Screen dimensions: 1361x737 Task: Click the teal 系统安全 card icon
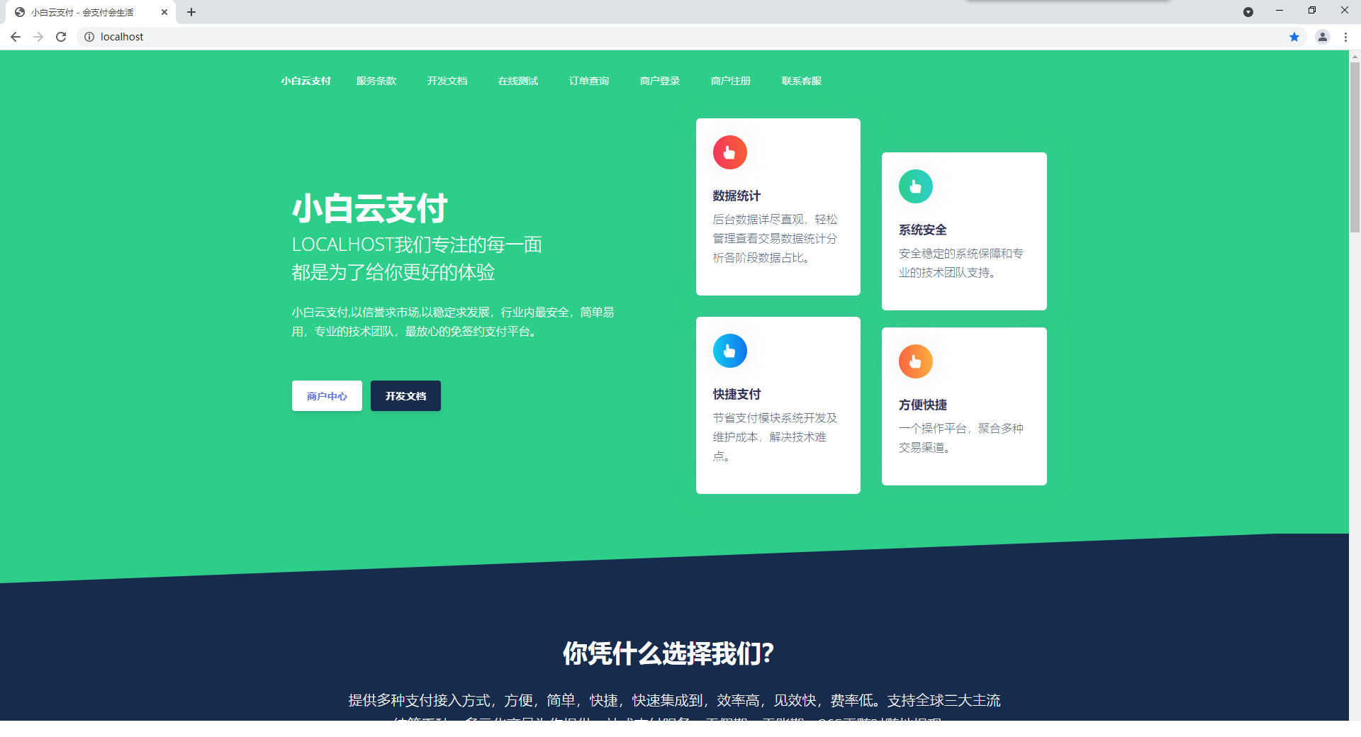915,186
